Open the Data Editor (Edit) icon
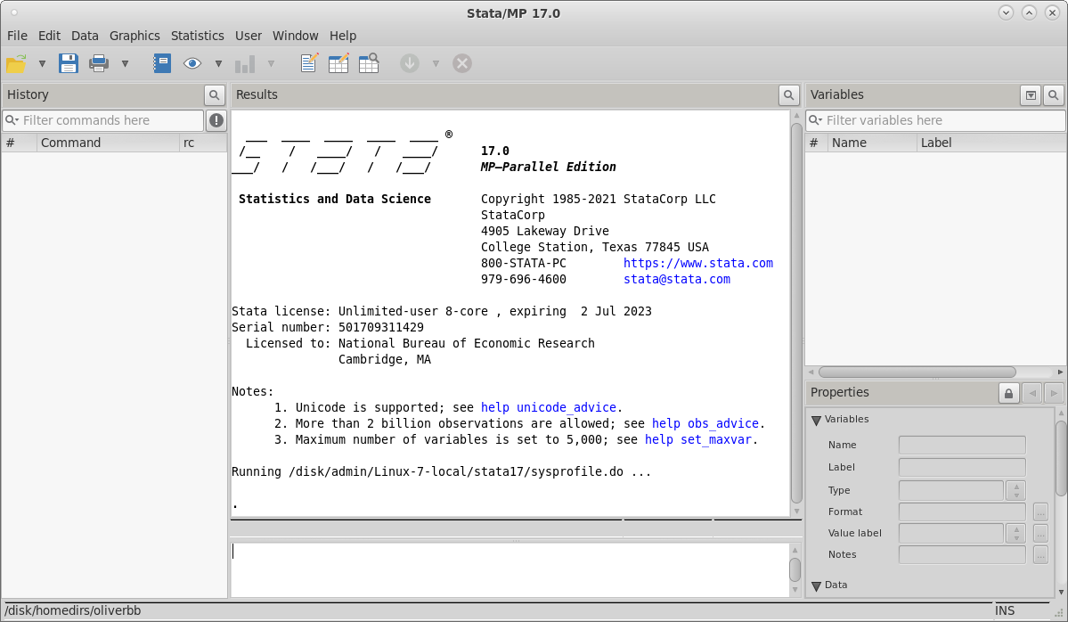The image size is (1068, 622). point(338,63)
